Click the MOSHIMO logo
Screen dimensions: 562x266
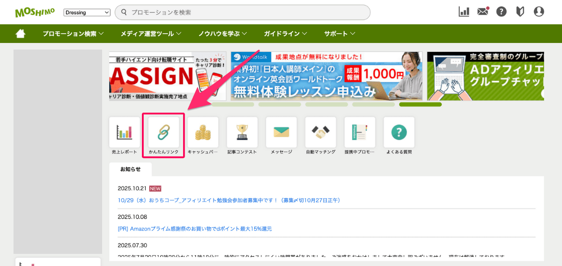tap(35, 12)
